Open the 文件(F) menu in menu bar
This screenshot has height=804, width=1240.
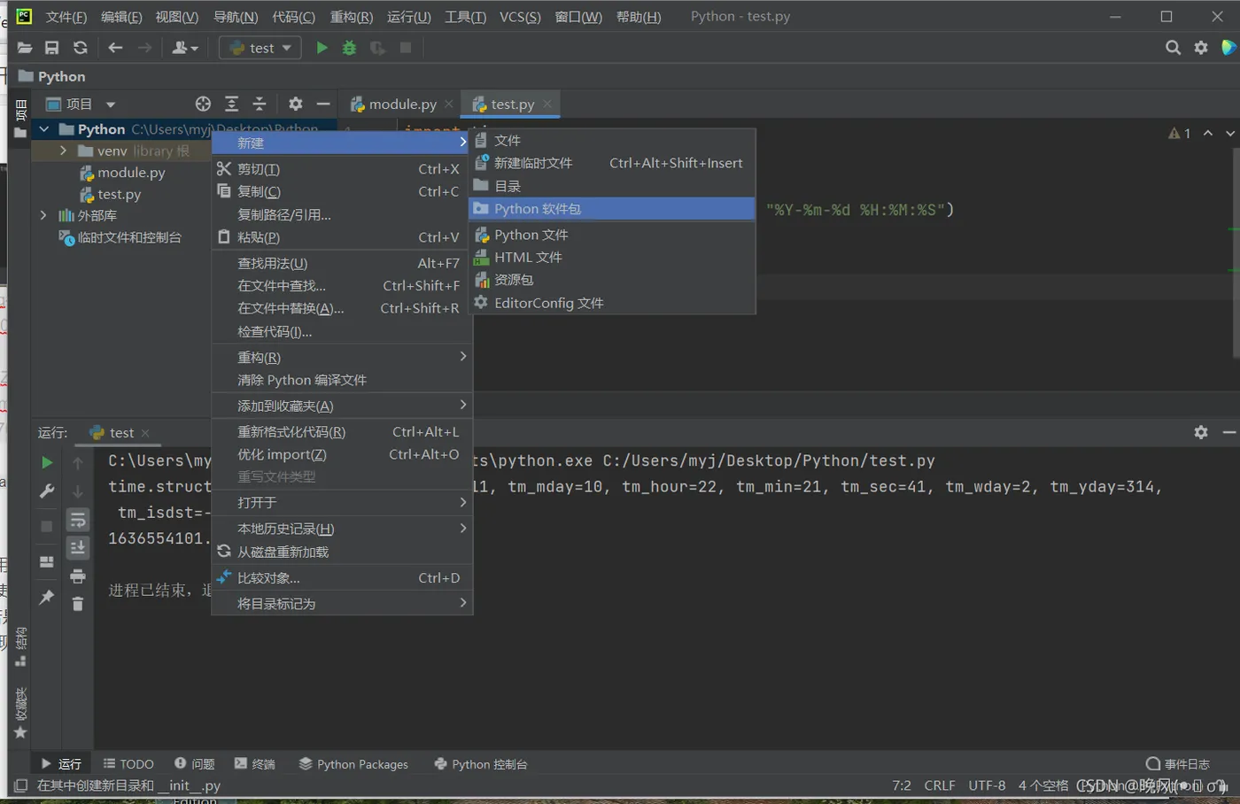66,17
